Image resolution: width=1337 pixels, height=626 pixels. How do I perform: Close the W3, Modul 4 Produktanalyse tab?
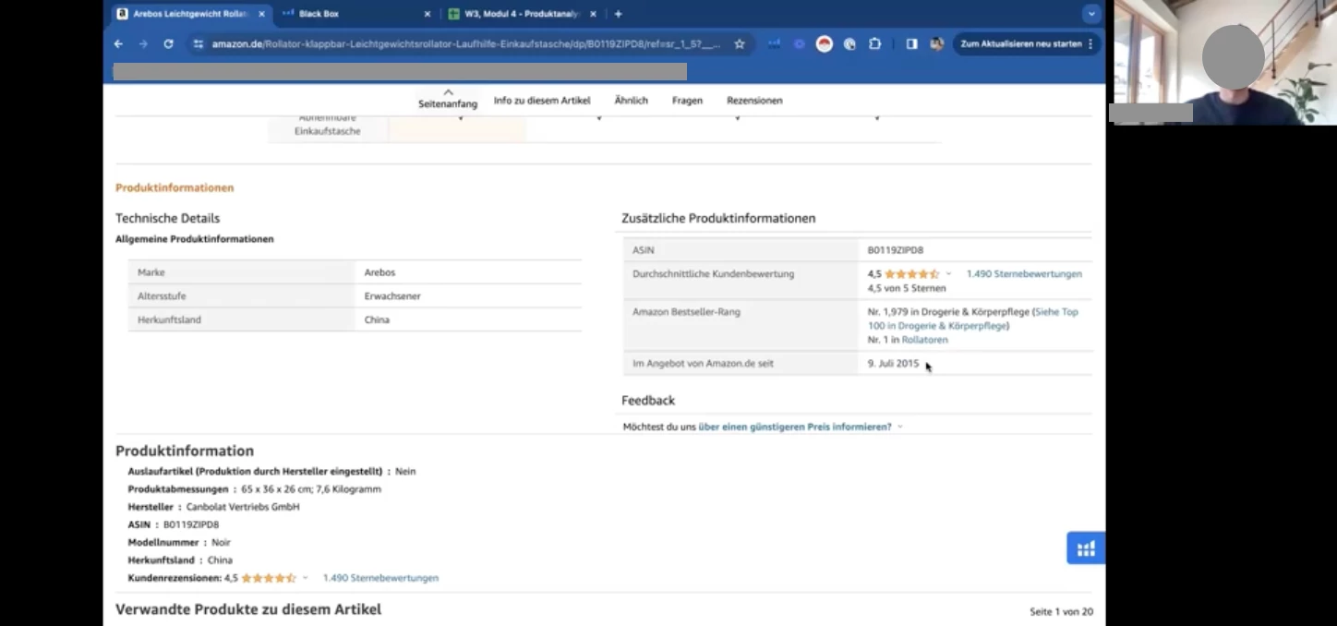tap(593, 14)
